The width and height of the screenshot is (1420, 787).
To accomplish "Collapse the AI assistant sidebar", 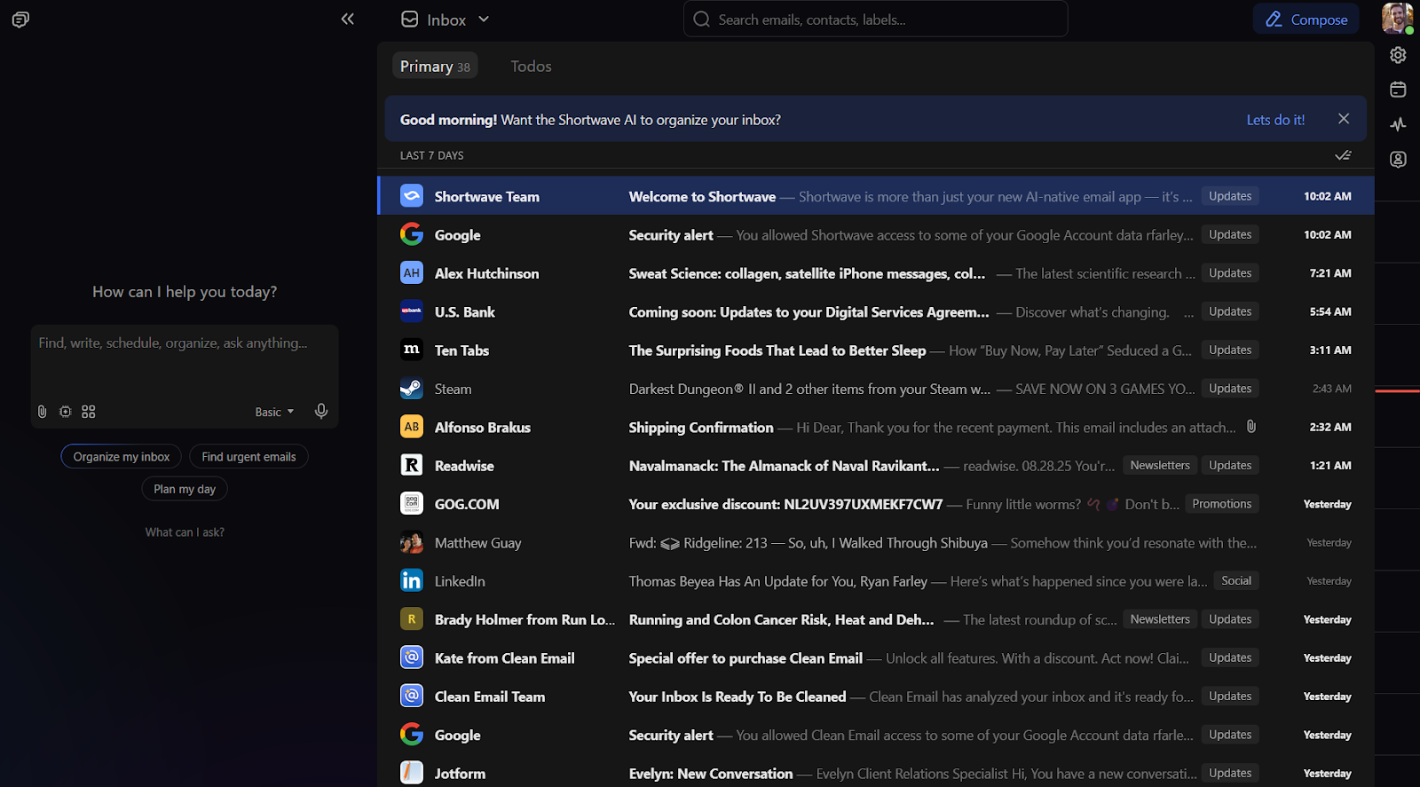I will point(347,20).
